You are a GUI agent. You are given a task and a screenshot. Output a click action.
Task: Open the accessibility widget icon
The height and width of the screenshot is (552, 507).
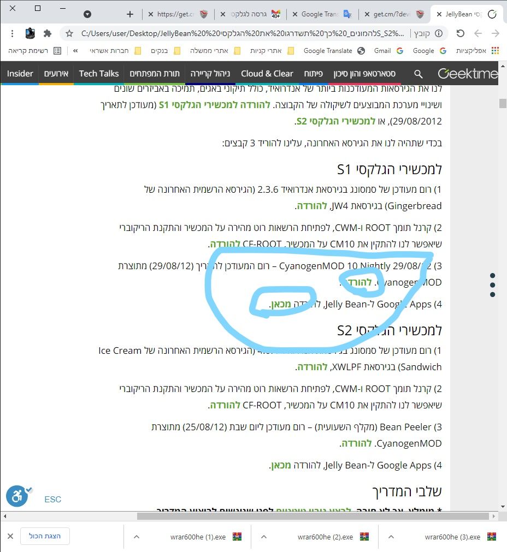(x=17, y=496)
